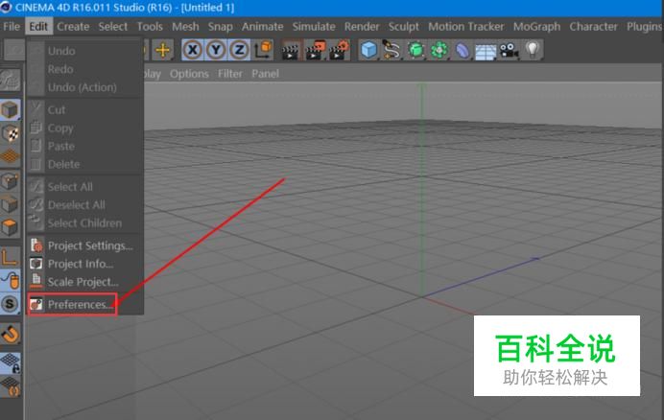Choose Deselect All menu entry
The height and width of the screenshot is (420, 664).
[x=84, y=205]
